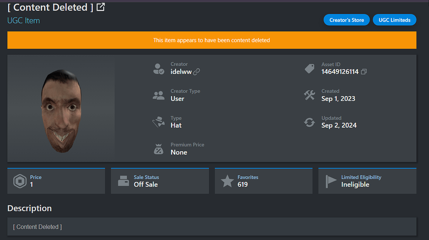Open creator idelww profile

click(181, 72)
